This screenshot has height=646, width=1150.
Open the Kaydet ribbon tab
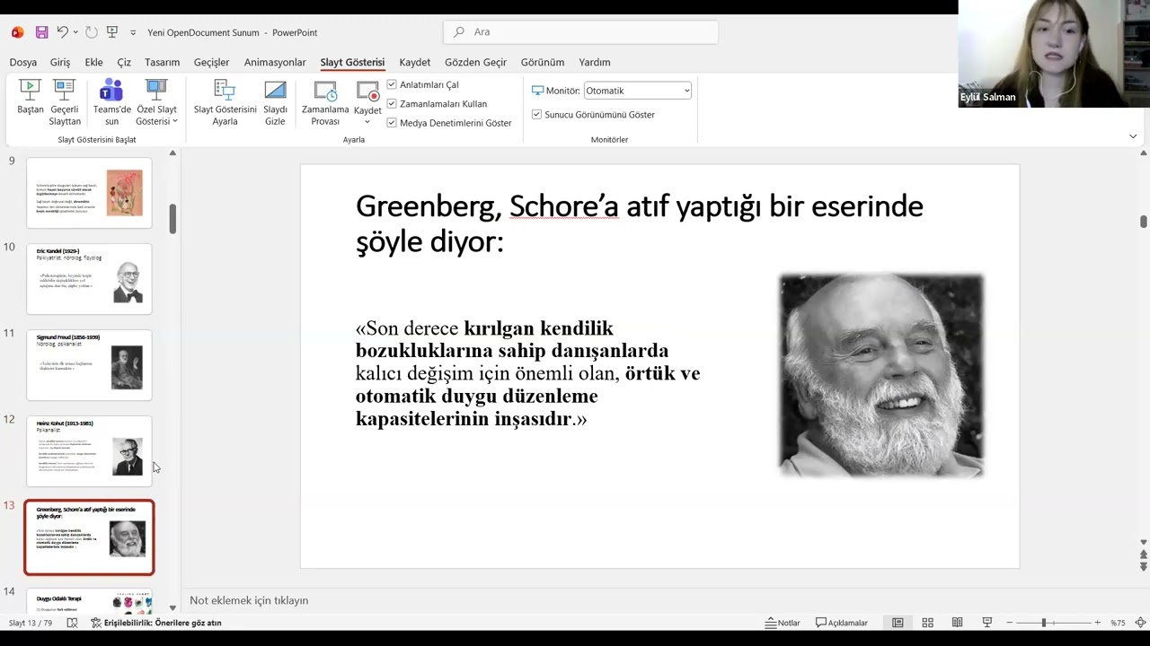click(415, 62)
